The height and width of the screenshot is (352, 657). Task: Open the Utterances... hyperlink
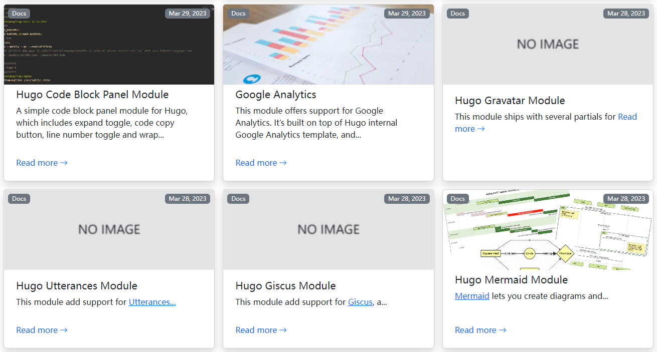(x=152, y=301)
